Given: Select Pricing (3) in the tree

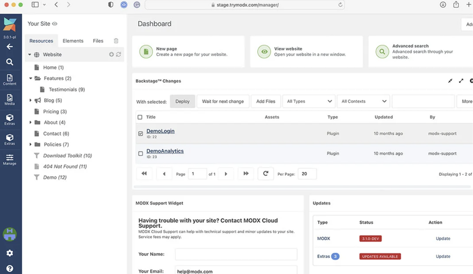Looking at the screenshot, I should pos(55,112).
